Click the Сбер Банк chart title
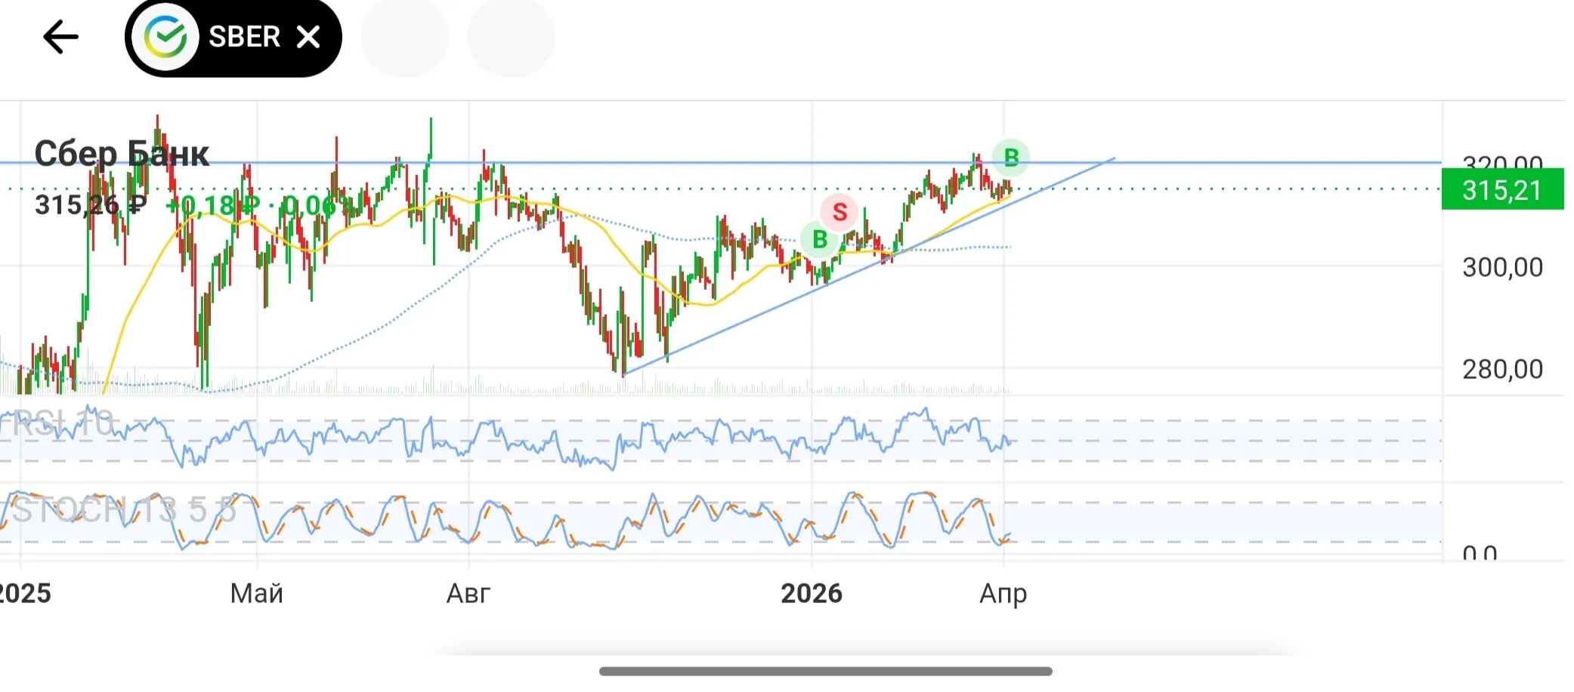 coord(122,154)
